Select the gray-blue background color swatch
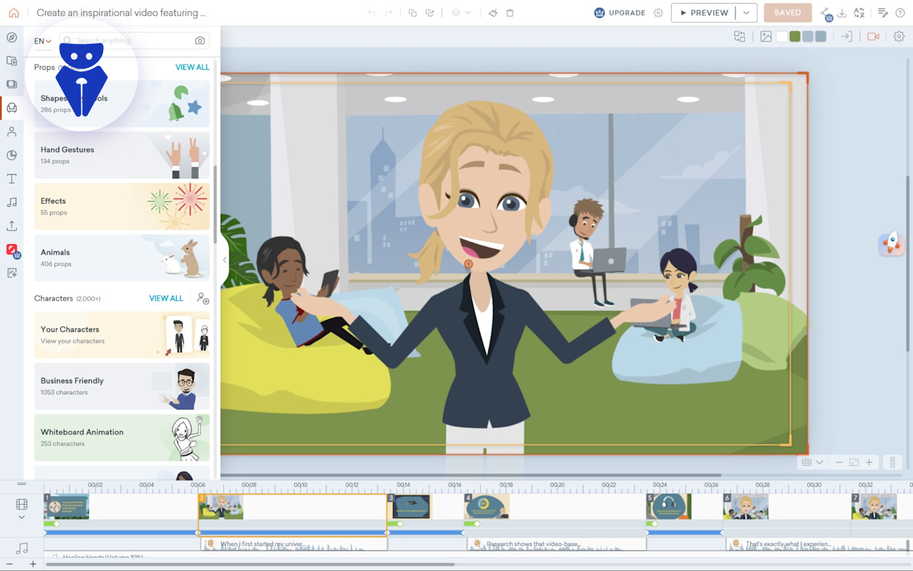913x571 pixels. tap(821, 37)
